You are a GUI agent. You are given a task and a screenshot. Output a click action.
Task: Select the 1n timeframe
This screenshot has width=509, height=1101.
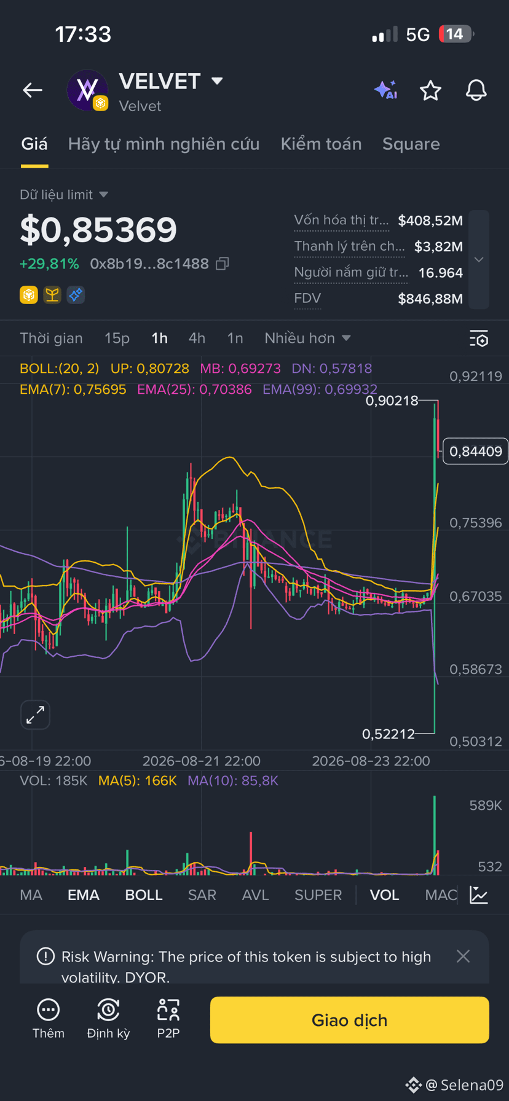[235, 338]
